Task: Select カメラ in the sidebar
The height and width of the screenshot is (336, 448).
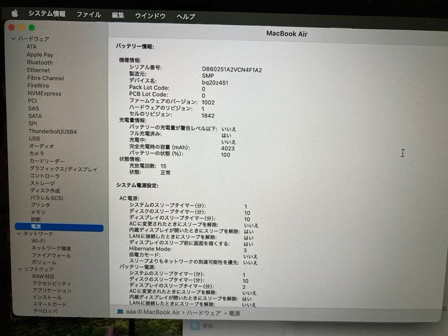Action: [x=37, y=153]
